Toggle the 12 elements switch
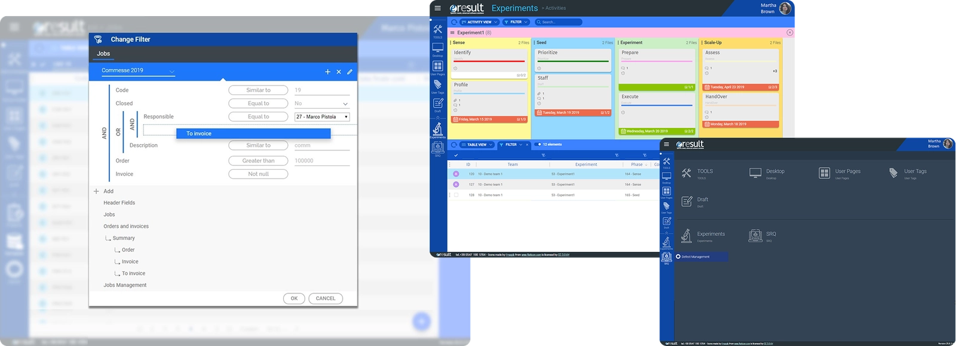This screenshot has width=956, height=346. [538, 145]
